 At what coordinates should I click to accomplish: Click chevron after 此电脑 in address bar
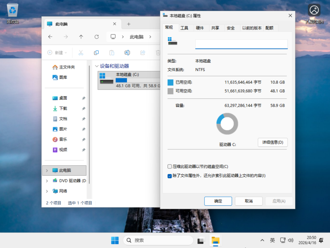pyautogui.click(x=150, y=37)
